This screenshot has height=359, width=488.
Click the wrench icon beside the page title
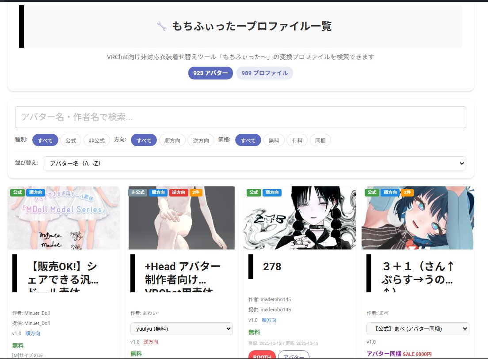161,26
